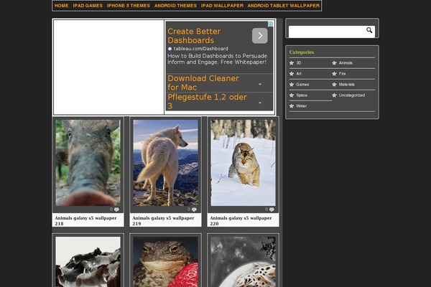
Task: Click the tableau.com/Dashboard ad URL
Action: point(200,49)
